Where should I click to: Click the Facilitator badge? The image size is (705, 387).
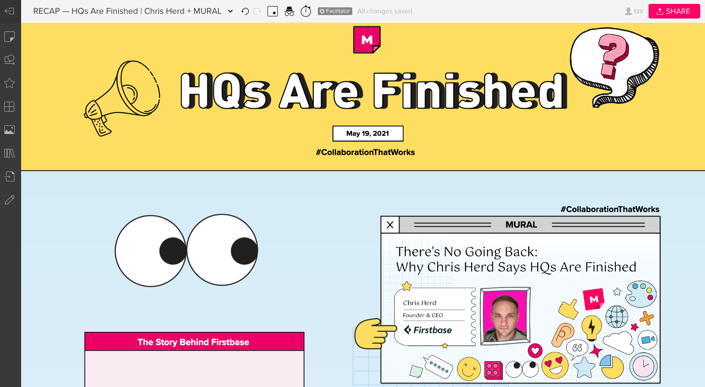tap(335, 11)
